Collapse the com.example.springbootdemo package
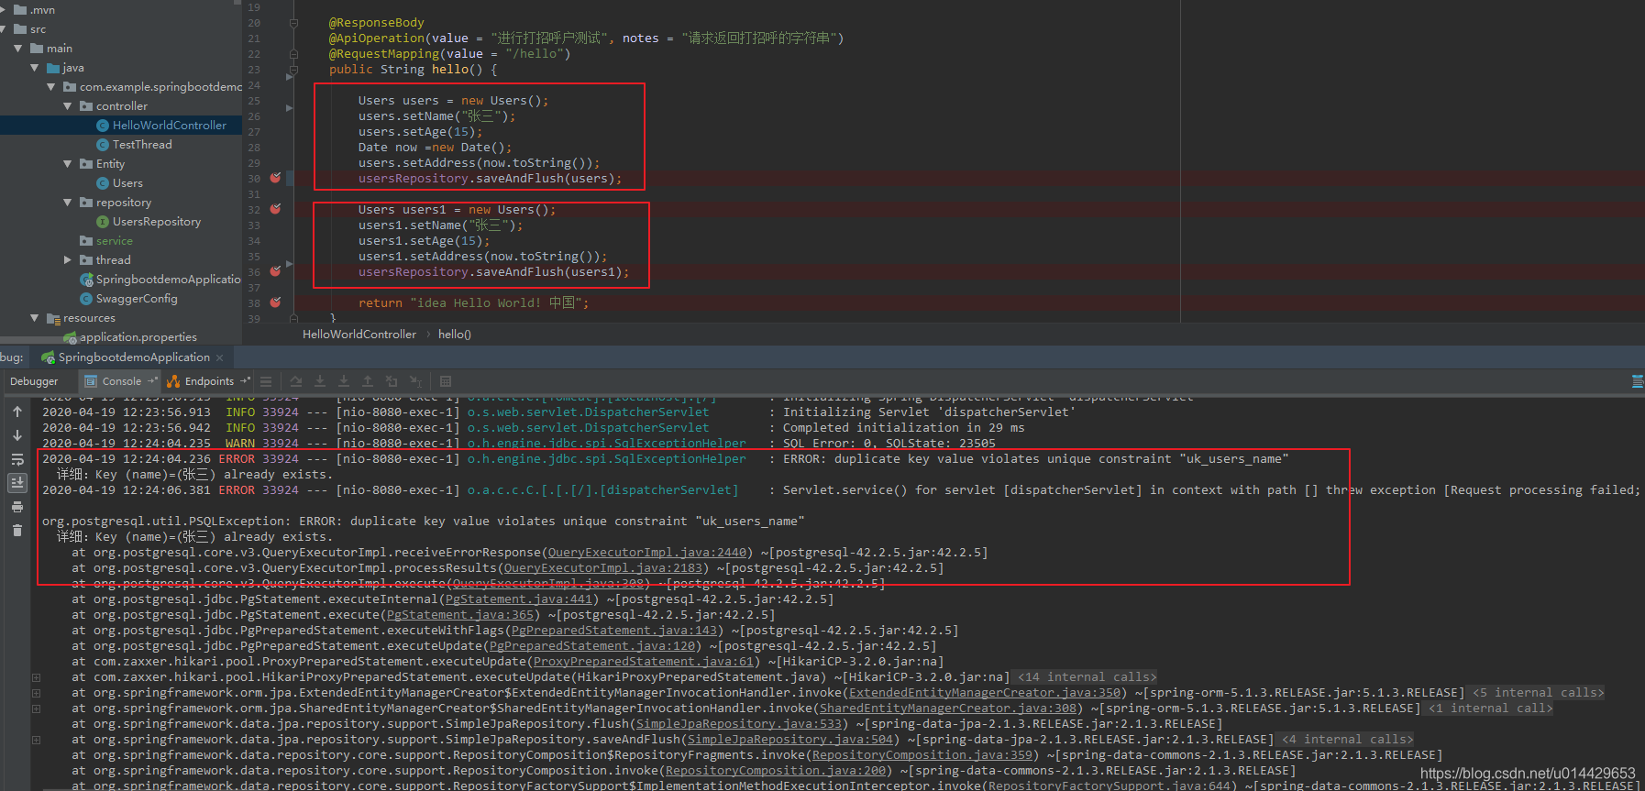The height and width of the screenshot is (791, 1645). tap(51, 87)
